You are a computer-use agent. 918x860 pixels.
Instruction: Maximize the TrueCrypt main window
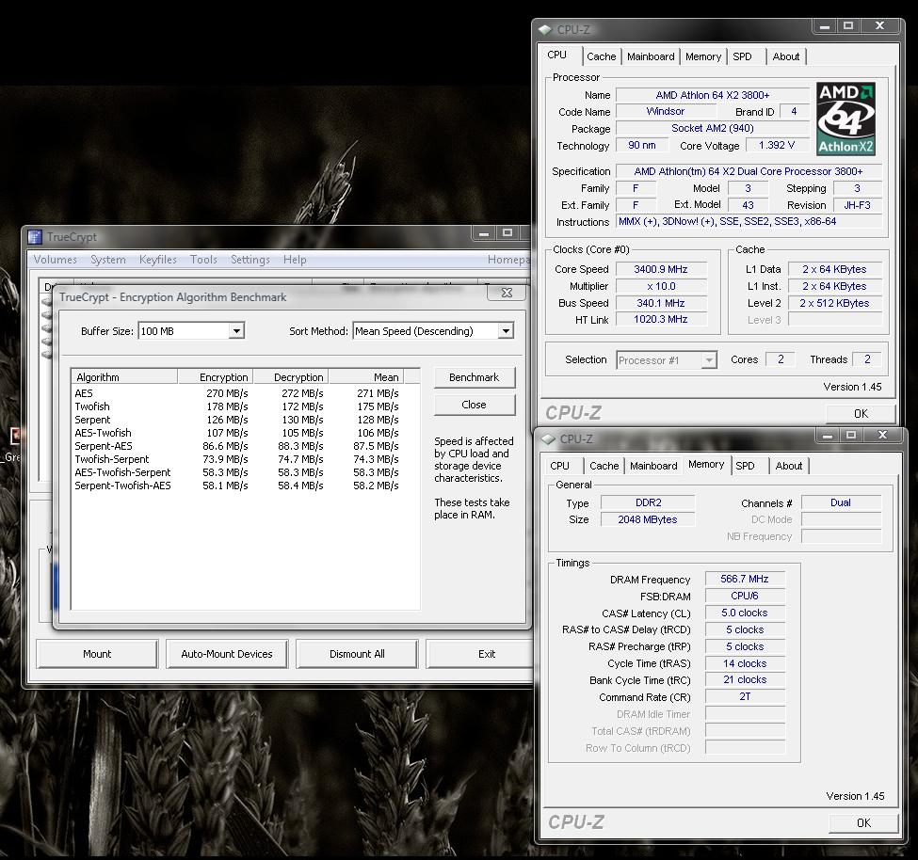[507, 232]
